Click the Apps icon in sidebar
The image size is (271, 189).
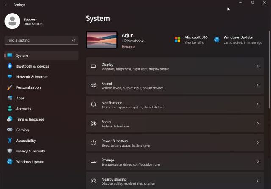[x=10, y=98]
